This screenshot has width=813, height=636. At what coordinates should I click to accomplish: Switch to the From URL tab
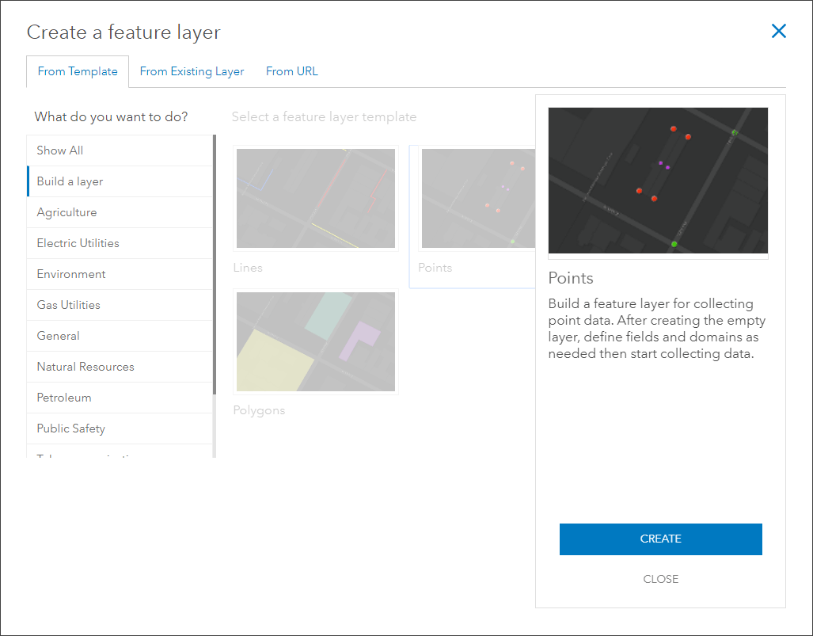point(291,71)
